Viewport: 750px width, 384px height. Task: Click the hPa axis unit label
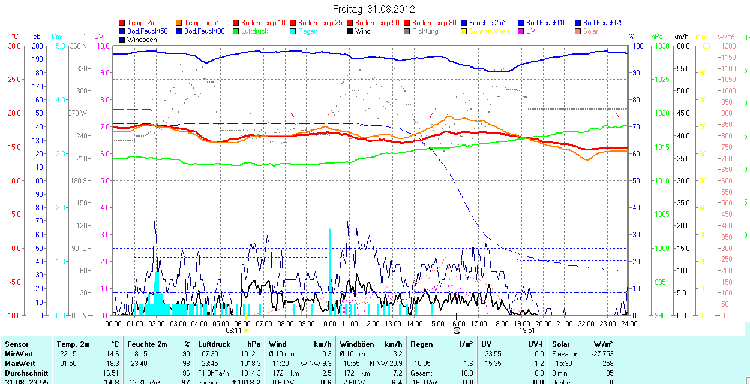tap(658, 37)
